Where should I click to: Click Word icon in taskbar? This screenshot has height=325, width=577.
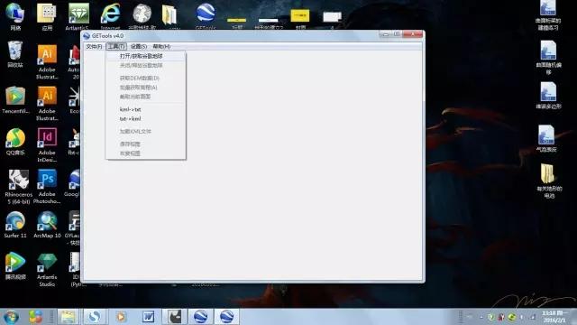pos(148,317)
